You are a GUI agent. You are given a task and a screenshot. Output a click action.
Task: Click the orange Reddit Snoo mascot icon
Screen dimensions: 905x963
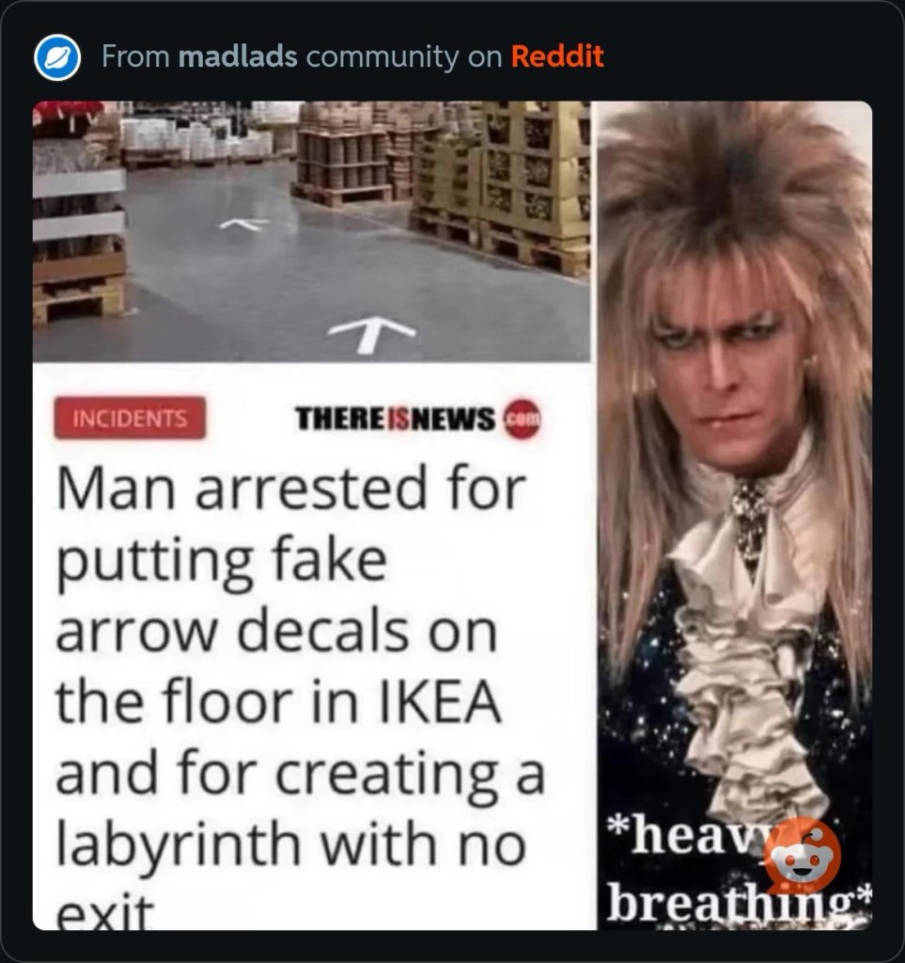point(803,856)
